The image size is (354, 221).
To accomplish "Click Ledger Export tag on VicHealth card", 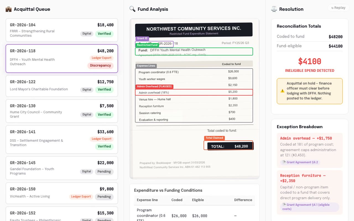I will click(x=81, y=197).
